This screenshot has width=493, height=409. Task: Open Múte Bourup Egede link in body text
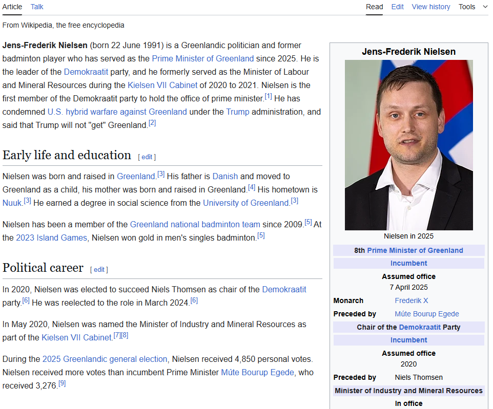click(x=257, y=372)
